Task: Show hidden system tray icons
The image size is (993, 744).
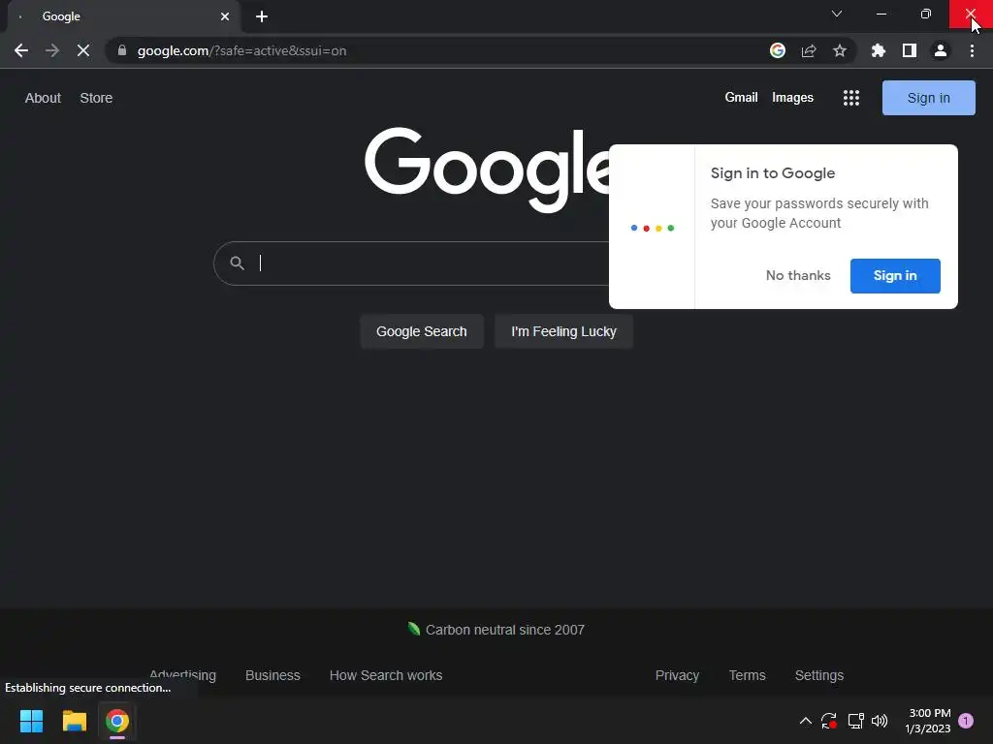Action: [806, 721]
